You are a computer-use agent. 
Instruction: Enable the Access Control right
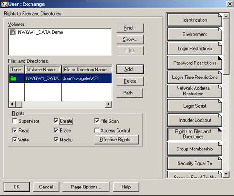click(x=97, y=130)
